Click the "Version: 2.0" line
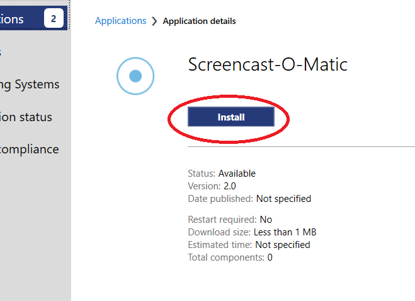 click(x=212, y=186)
